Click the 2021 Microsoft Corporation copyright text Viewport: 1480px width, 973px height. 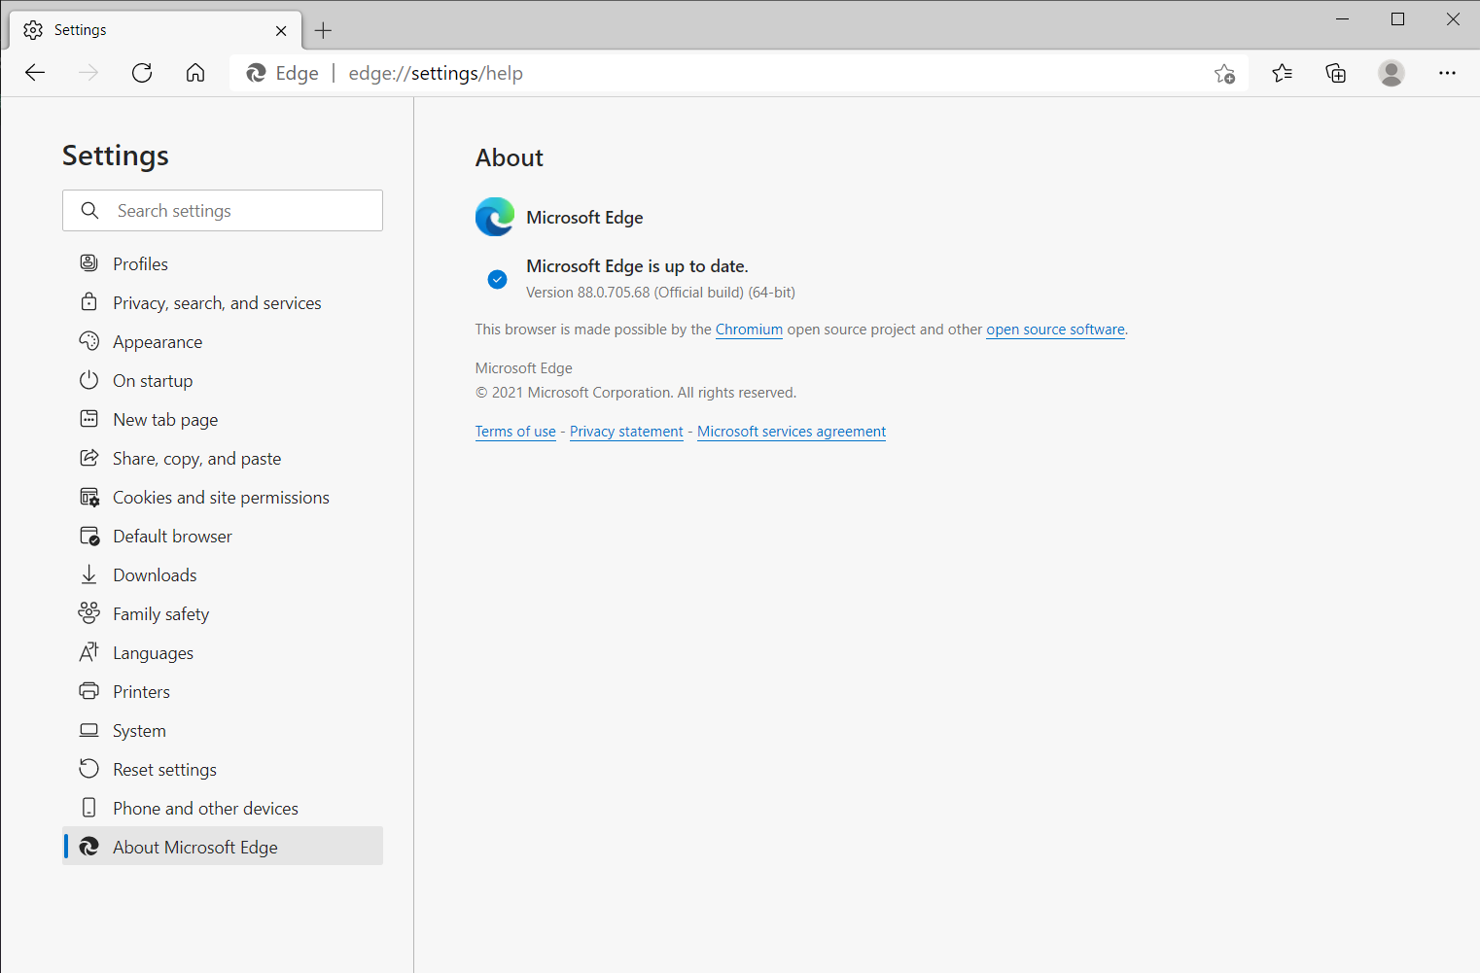click(x=636, y=393)
